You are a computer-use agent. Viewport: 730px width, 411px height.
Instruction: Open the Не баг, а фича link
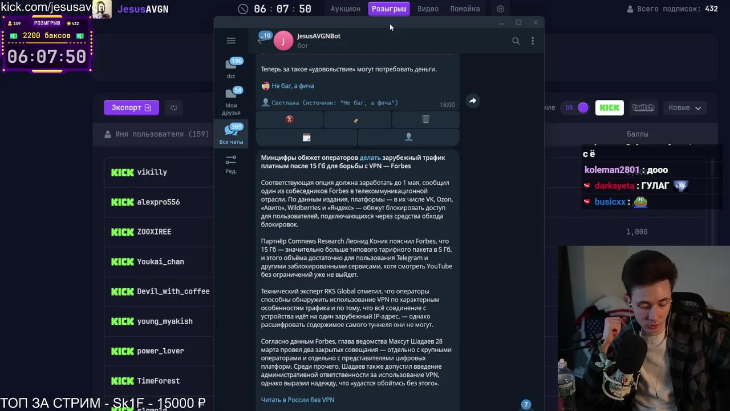click(x=293, y=86)
